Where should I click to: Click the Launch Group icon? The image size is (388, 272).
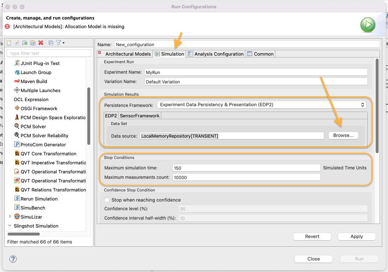[x=17, y=72]
